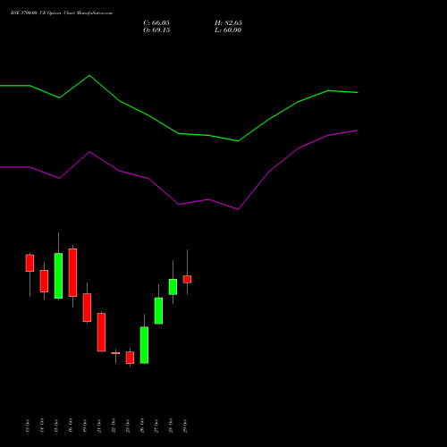Select the 26 Oct green candlestick

pyautogui.click(x=144, y=345)
